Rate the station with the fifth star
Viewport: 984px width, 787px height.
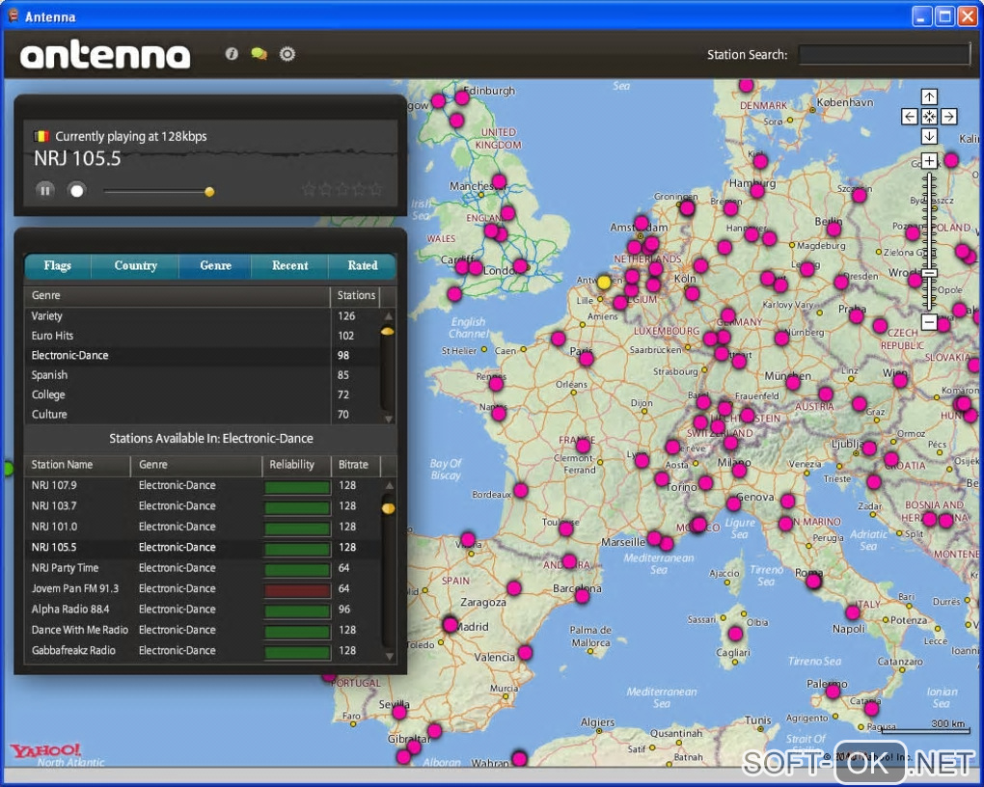pos(376,189)
